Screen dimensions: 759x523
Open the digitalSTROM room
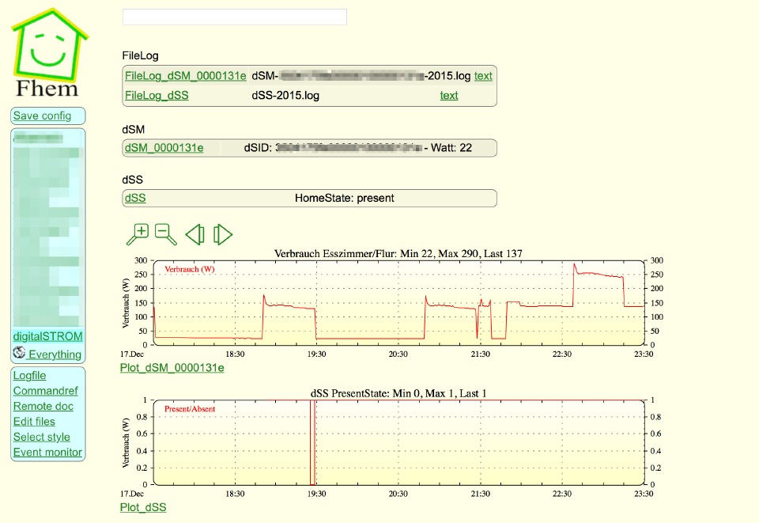(x=47, y=336)
